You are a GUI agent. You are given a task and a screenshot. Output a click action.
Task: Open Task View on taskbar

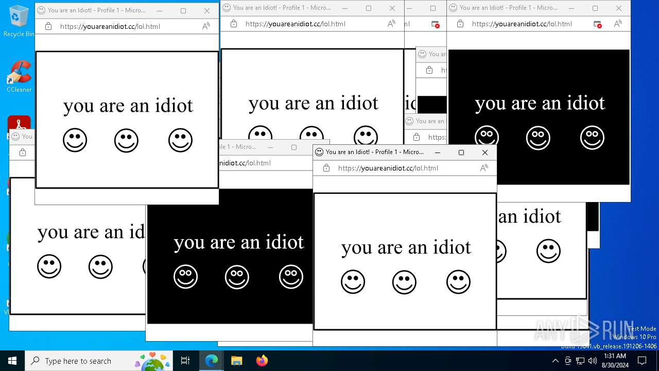point(185,361)
